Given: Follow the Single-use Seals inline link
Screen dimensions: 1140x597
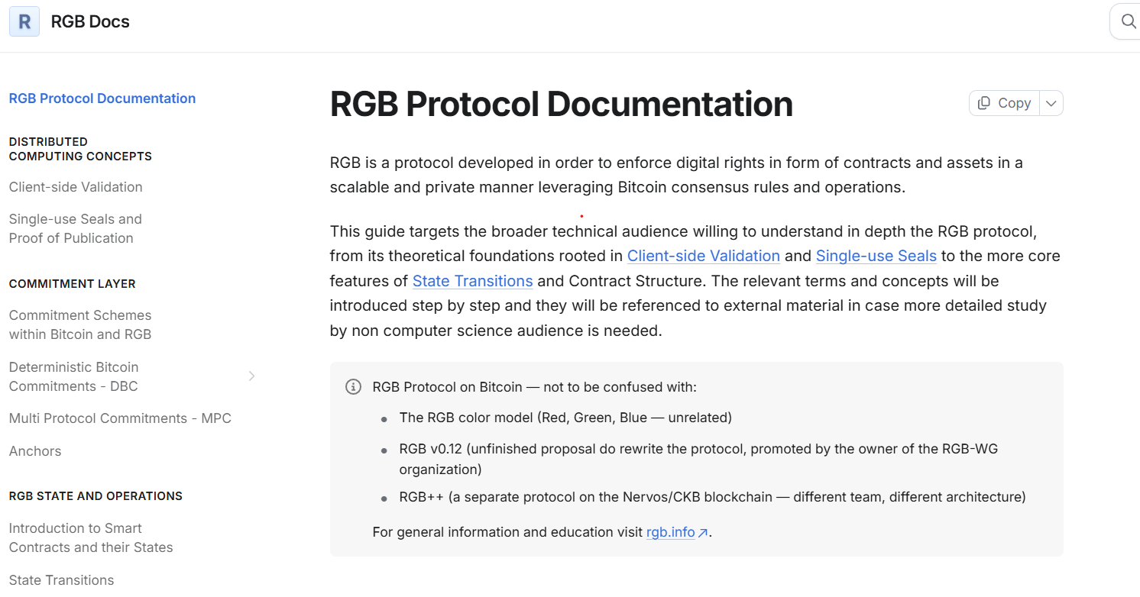Looking at the screenshot, I should tap(876, 256).
